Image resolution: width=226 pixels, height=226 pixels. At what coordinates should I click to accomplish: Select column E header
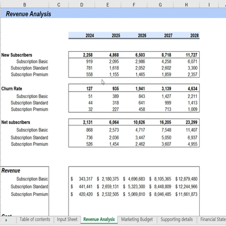[x=108, y=5]
